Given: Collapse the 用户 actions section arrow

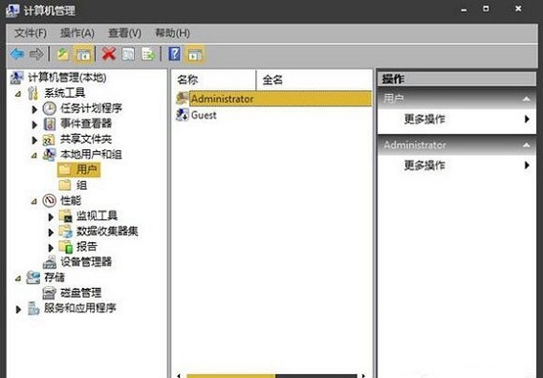Looking at the screenshot, I should pos(526,100).
